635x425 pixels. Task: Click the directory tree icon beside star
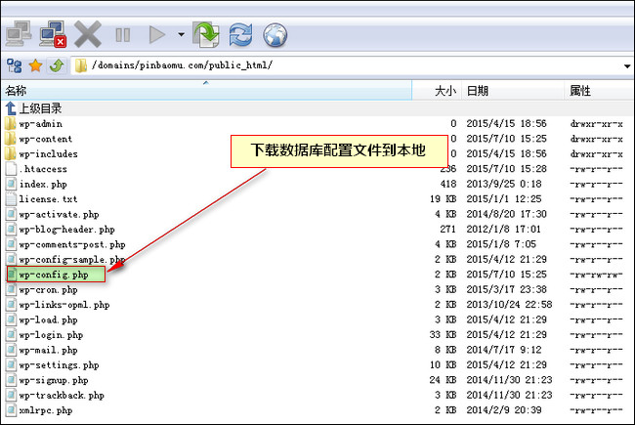(x=15, y=65)
